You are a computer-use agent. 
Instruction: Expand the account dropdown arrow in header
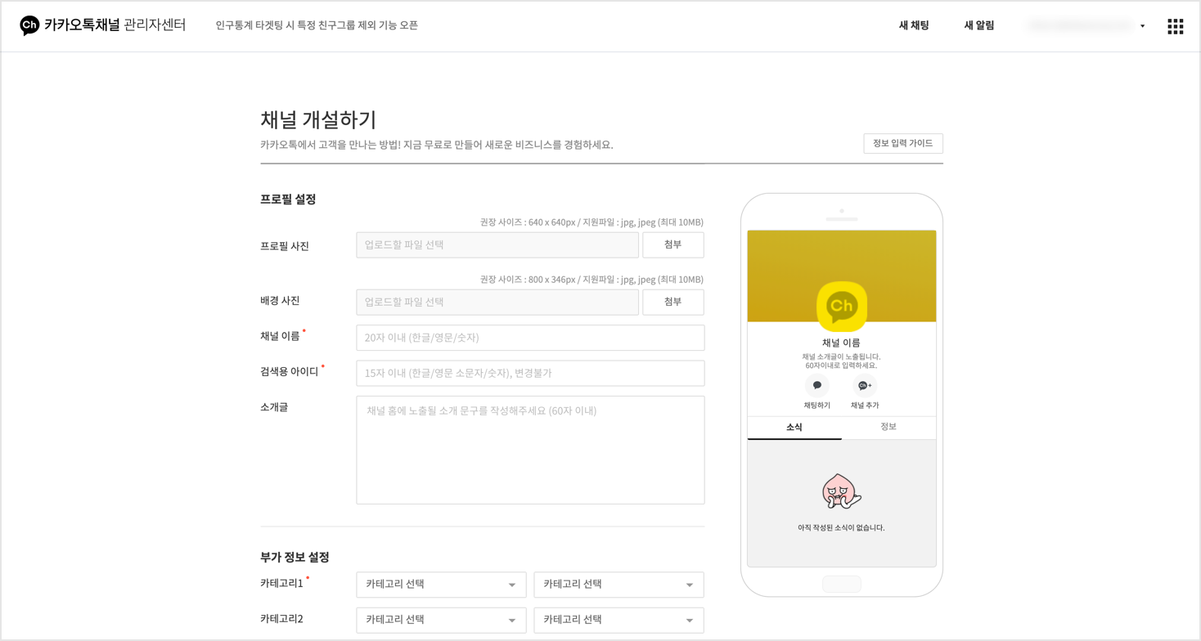[x=1142, y=26]
